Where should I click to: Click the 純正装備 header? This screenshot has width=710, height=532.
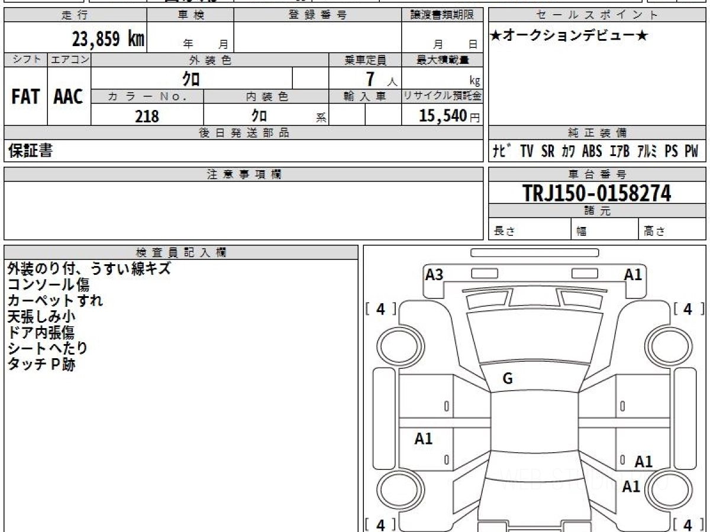(x=598, y=133)
